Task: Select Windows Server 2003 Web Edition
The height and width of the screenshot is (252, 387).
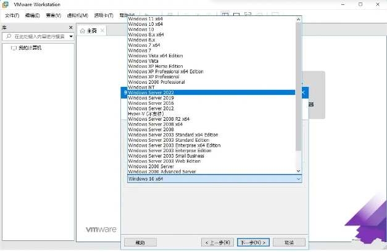Action: (x=211, y=161)
